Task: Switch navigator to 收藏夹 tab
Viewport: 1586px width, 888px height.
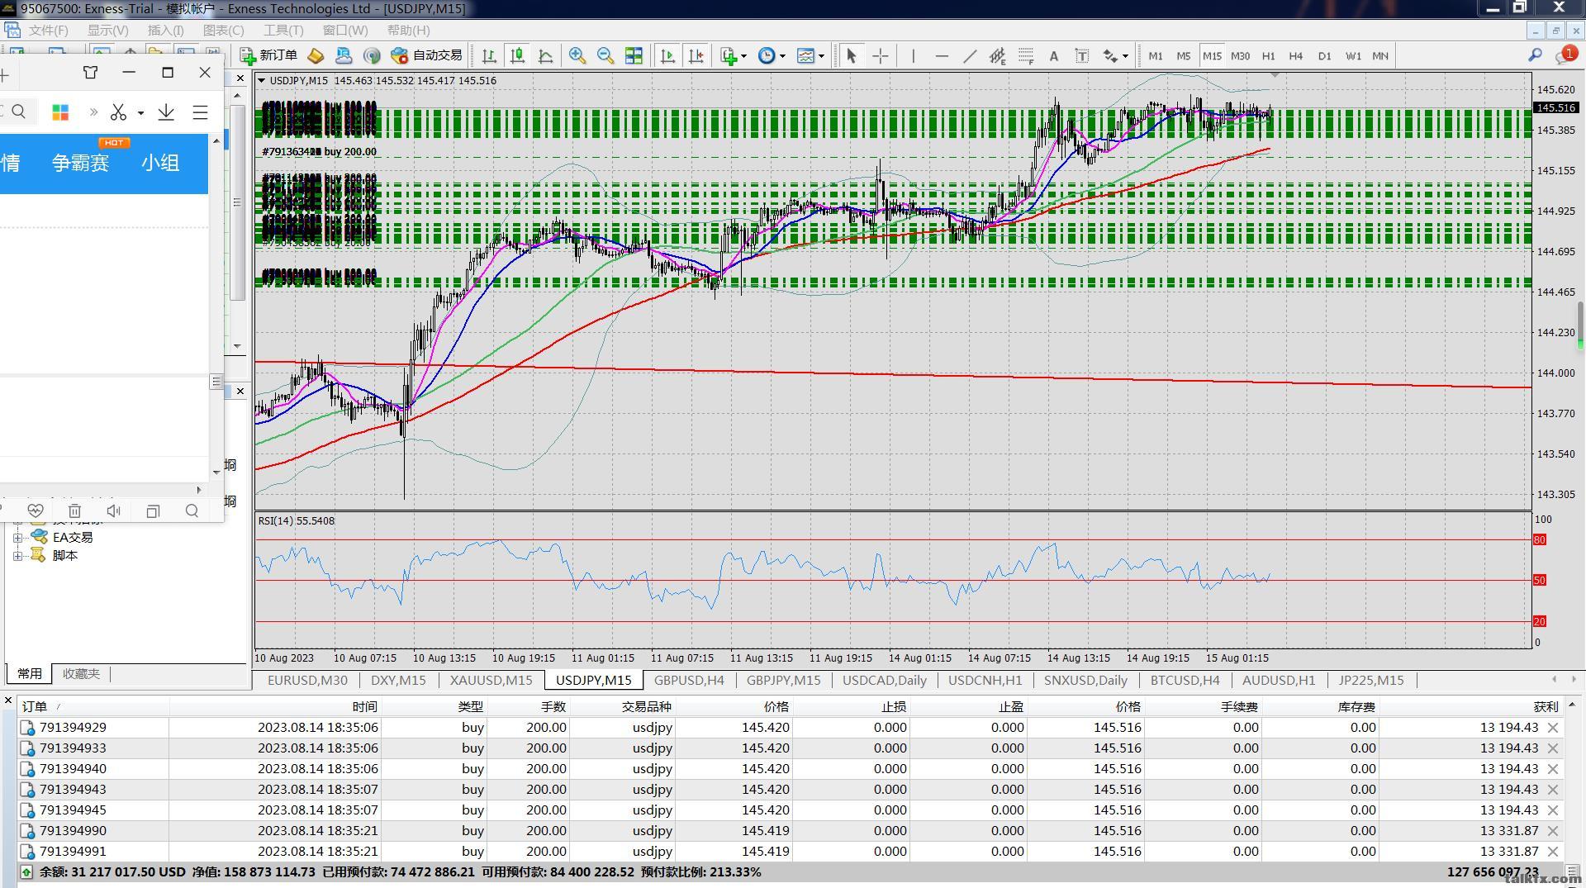Action: 81,673
